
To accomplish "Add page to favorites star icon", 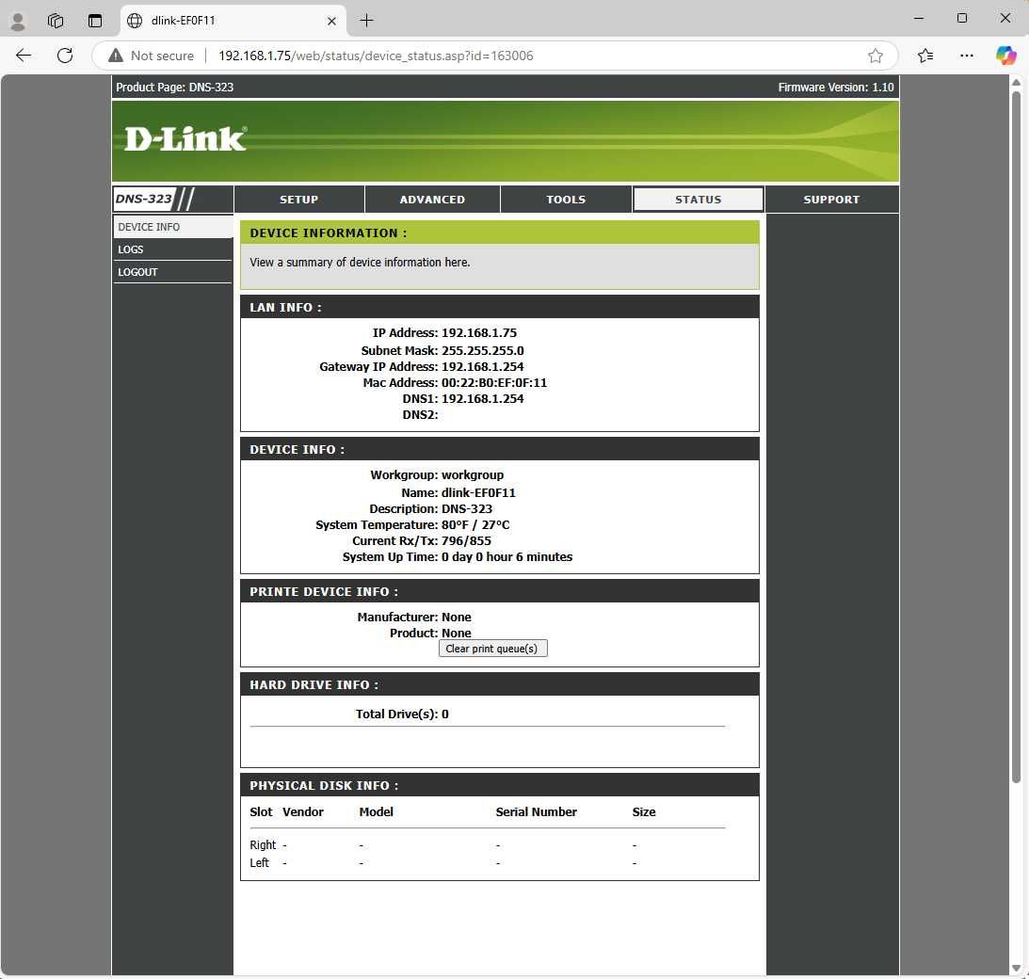I will click(x=875, y=56).
